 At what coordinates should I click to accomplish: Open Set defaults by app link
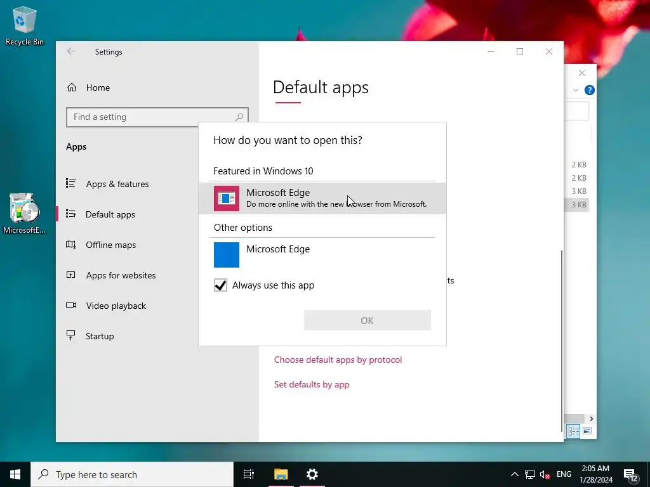(x=312, y=384)
